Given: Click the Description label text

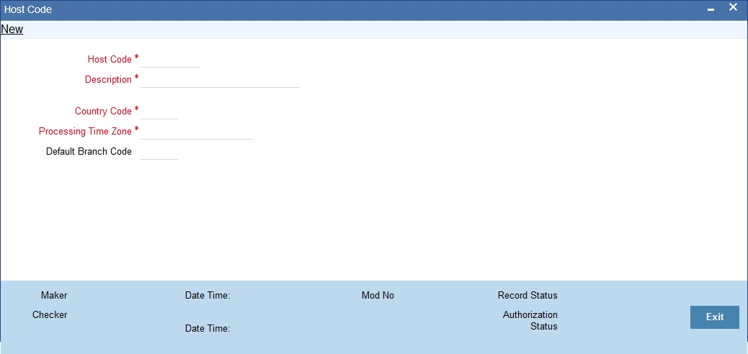Looking at the screenshot, I should tap(108, 80).
